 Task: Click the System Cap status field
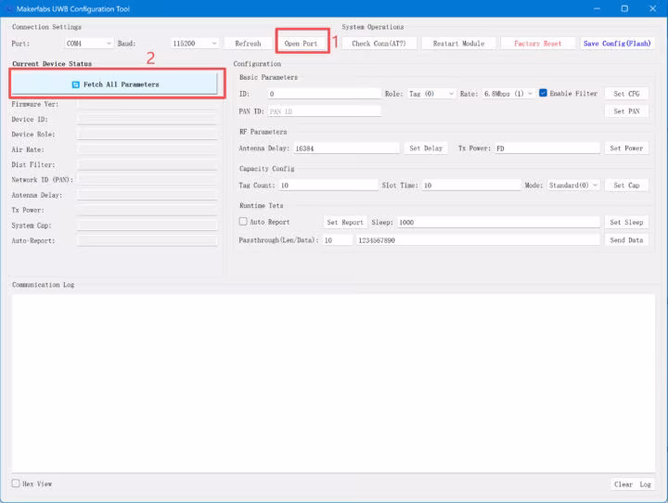(x=147, y=226)
